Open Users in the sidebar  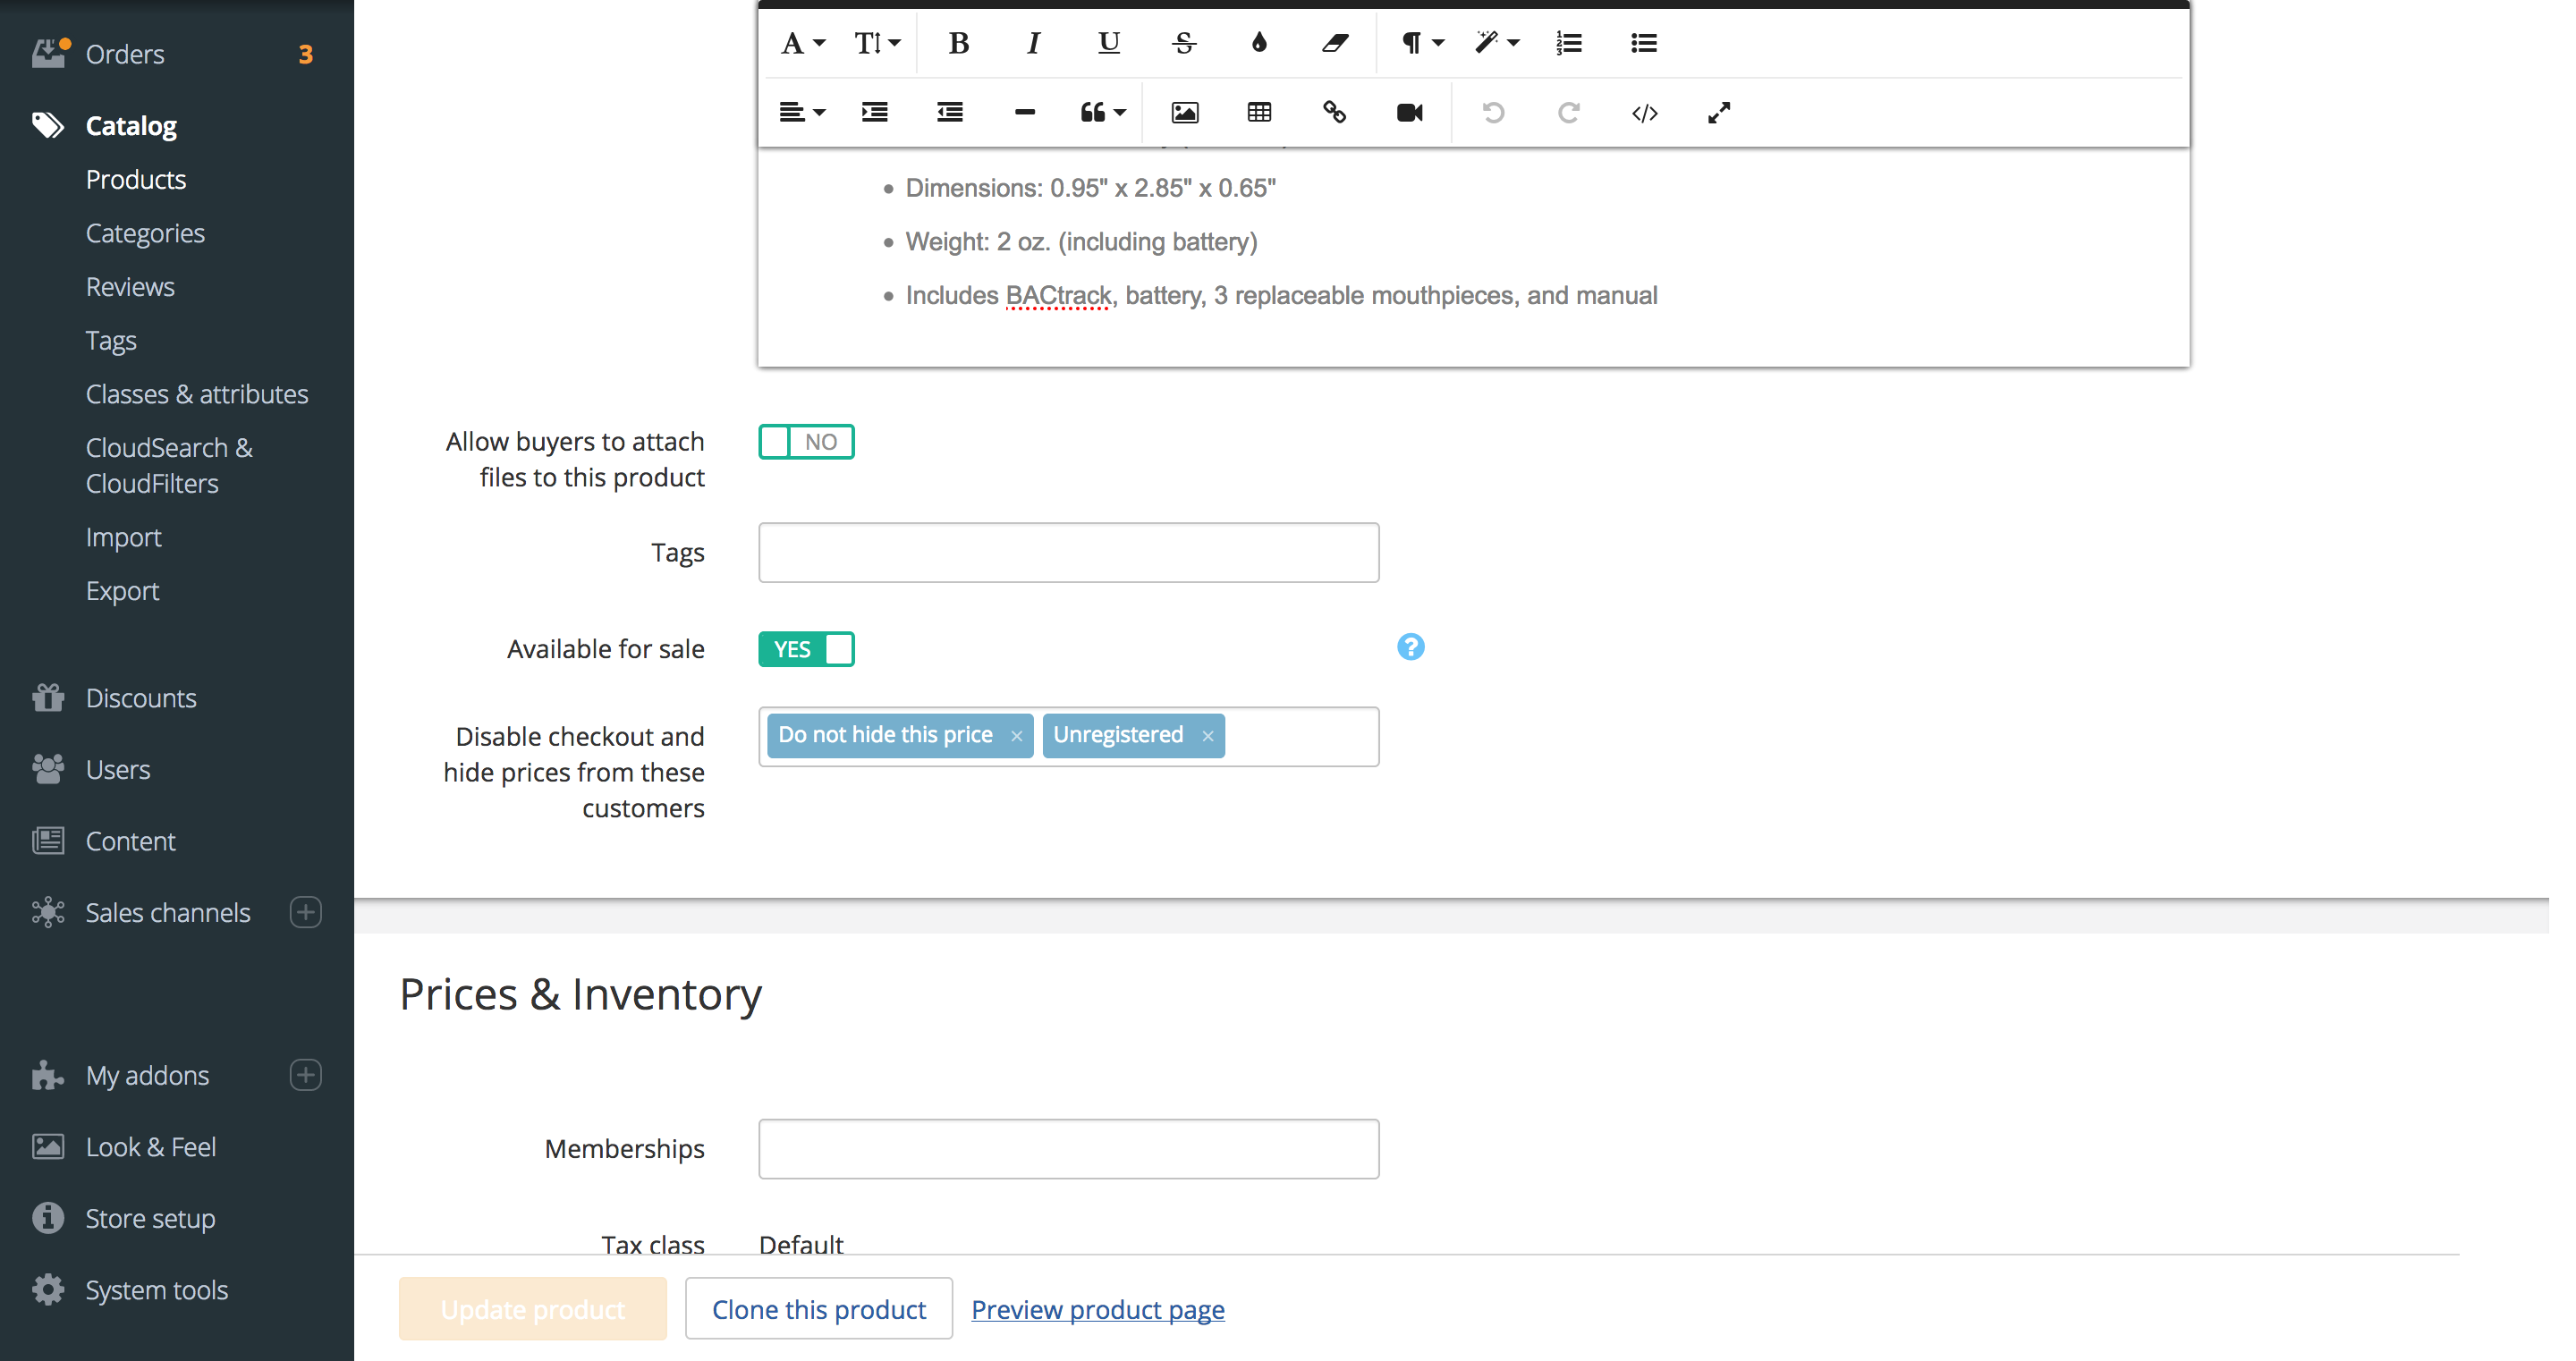pos(118,769)
